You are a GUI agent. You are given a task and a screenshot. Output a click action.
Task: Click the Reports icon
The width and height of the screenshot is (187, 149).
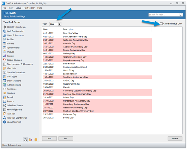point(4,101)
